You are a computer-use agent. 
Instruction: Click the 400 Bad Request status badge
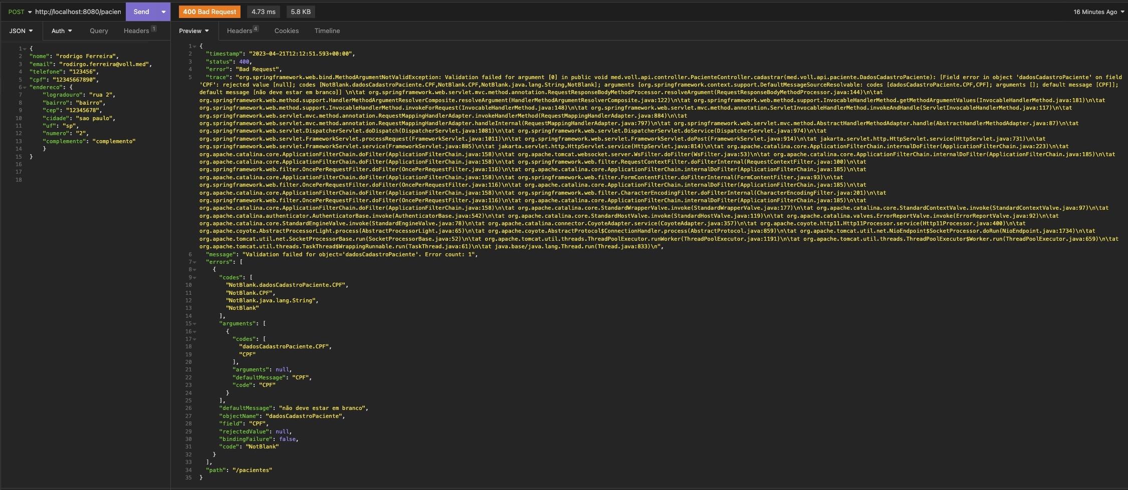coord(209,12)
